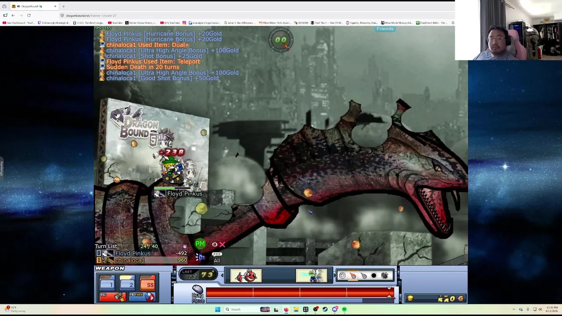Viewport: 562px width, 316px height.
Task: Toggle the eye spectator visibility icon
Action: point(215,244)
